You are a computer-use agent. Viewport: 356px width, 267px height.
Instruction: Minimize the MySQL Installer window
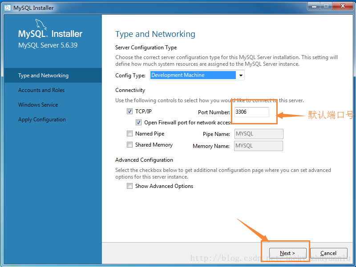pyautogui.click(x=314, y=6)
